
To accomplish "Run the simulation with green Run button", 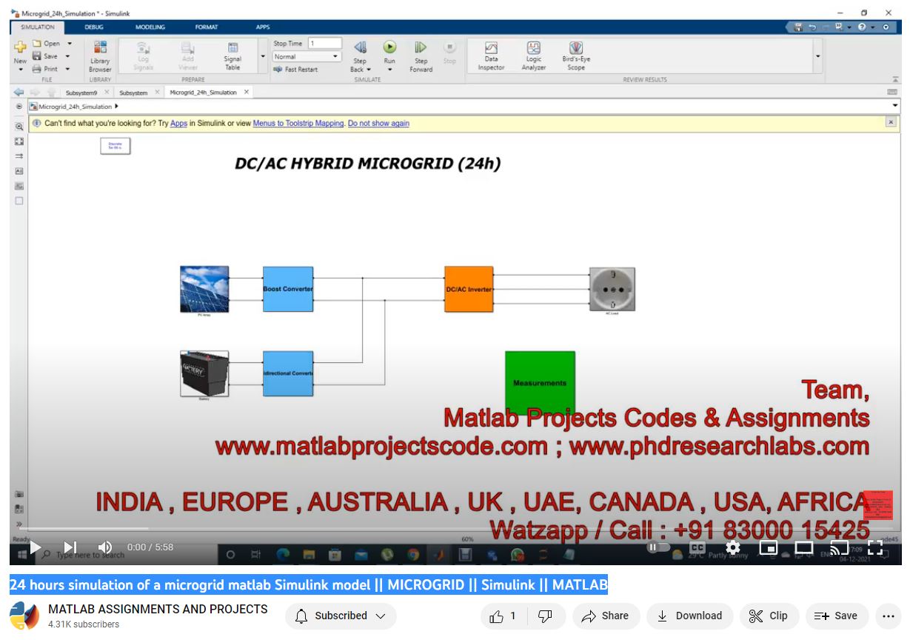I will [389, 47].
